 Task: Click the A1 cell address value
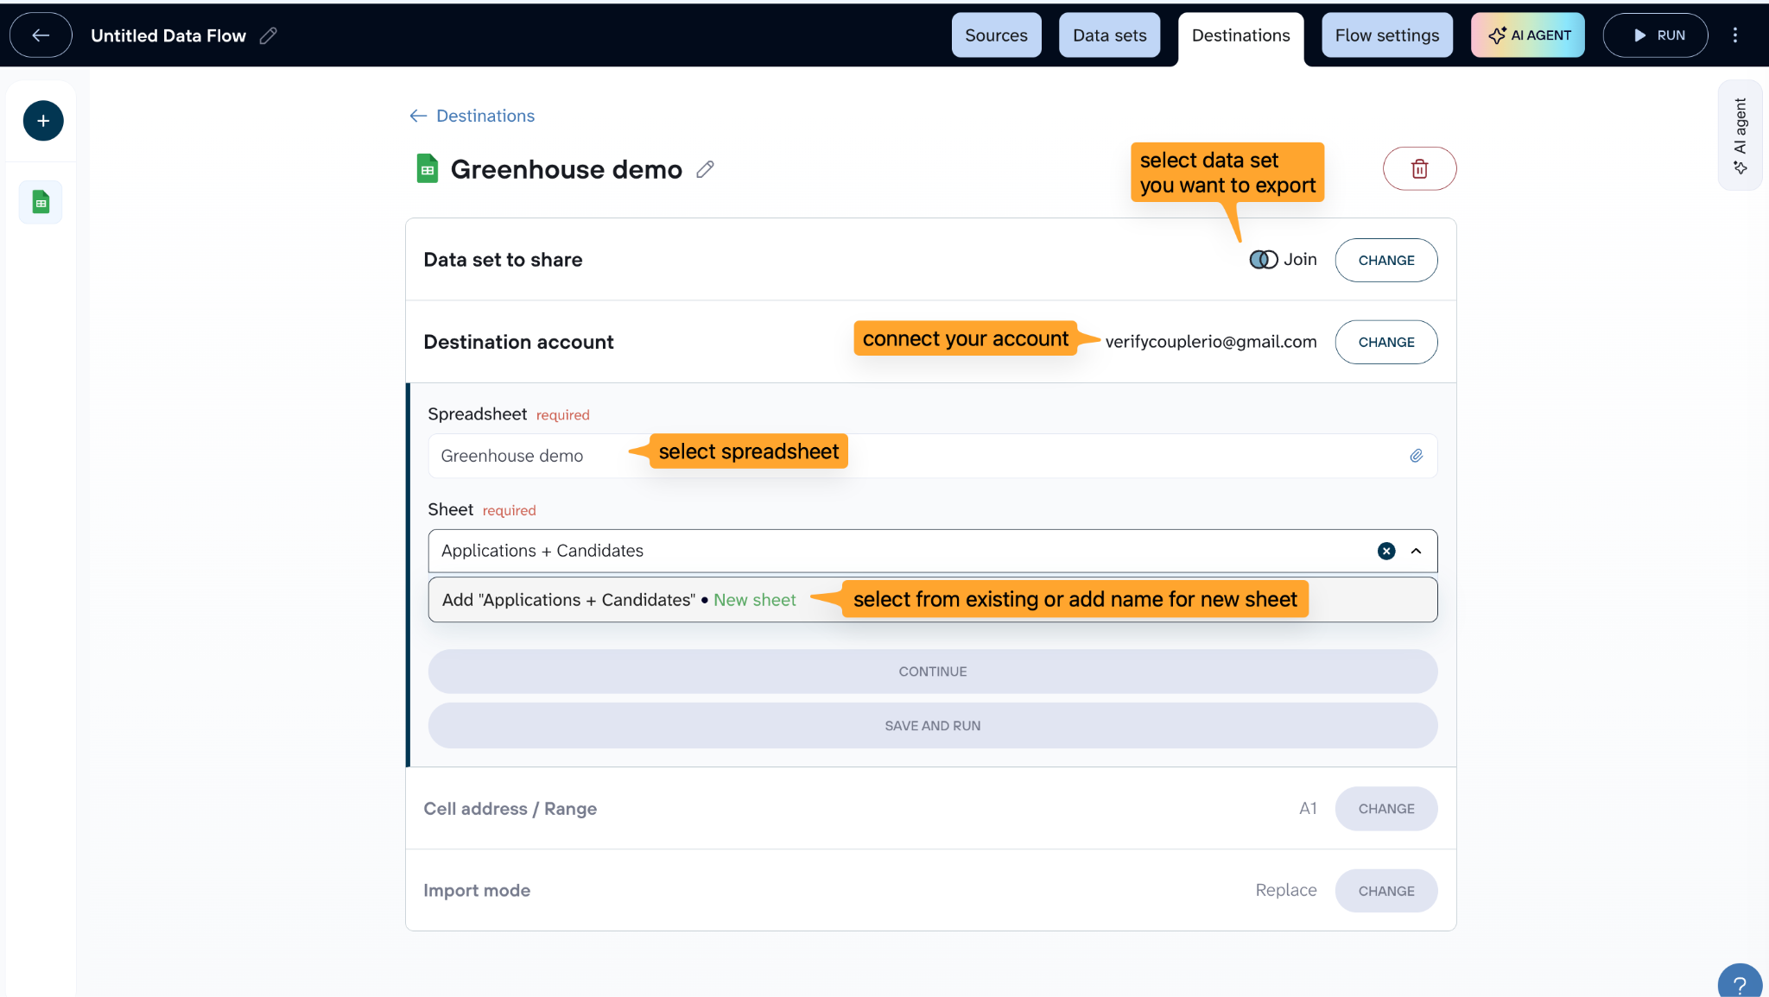tap(1308, 809)
